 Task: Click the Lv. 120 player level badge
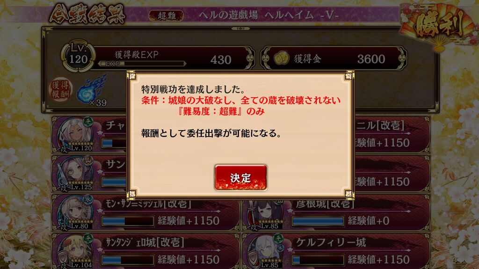[79, 56]
